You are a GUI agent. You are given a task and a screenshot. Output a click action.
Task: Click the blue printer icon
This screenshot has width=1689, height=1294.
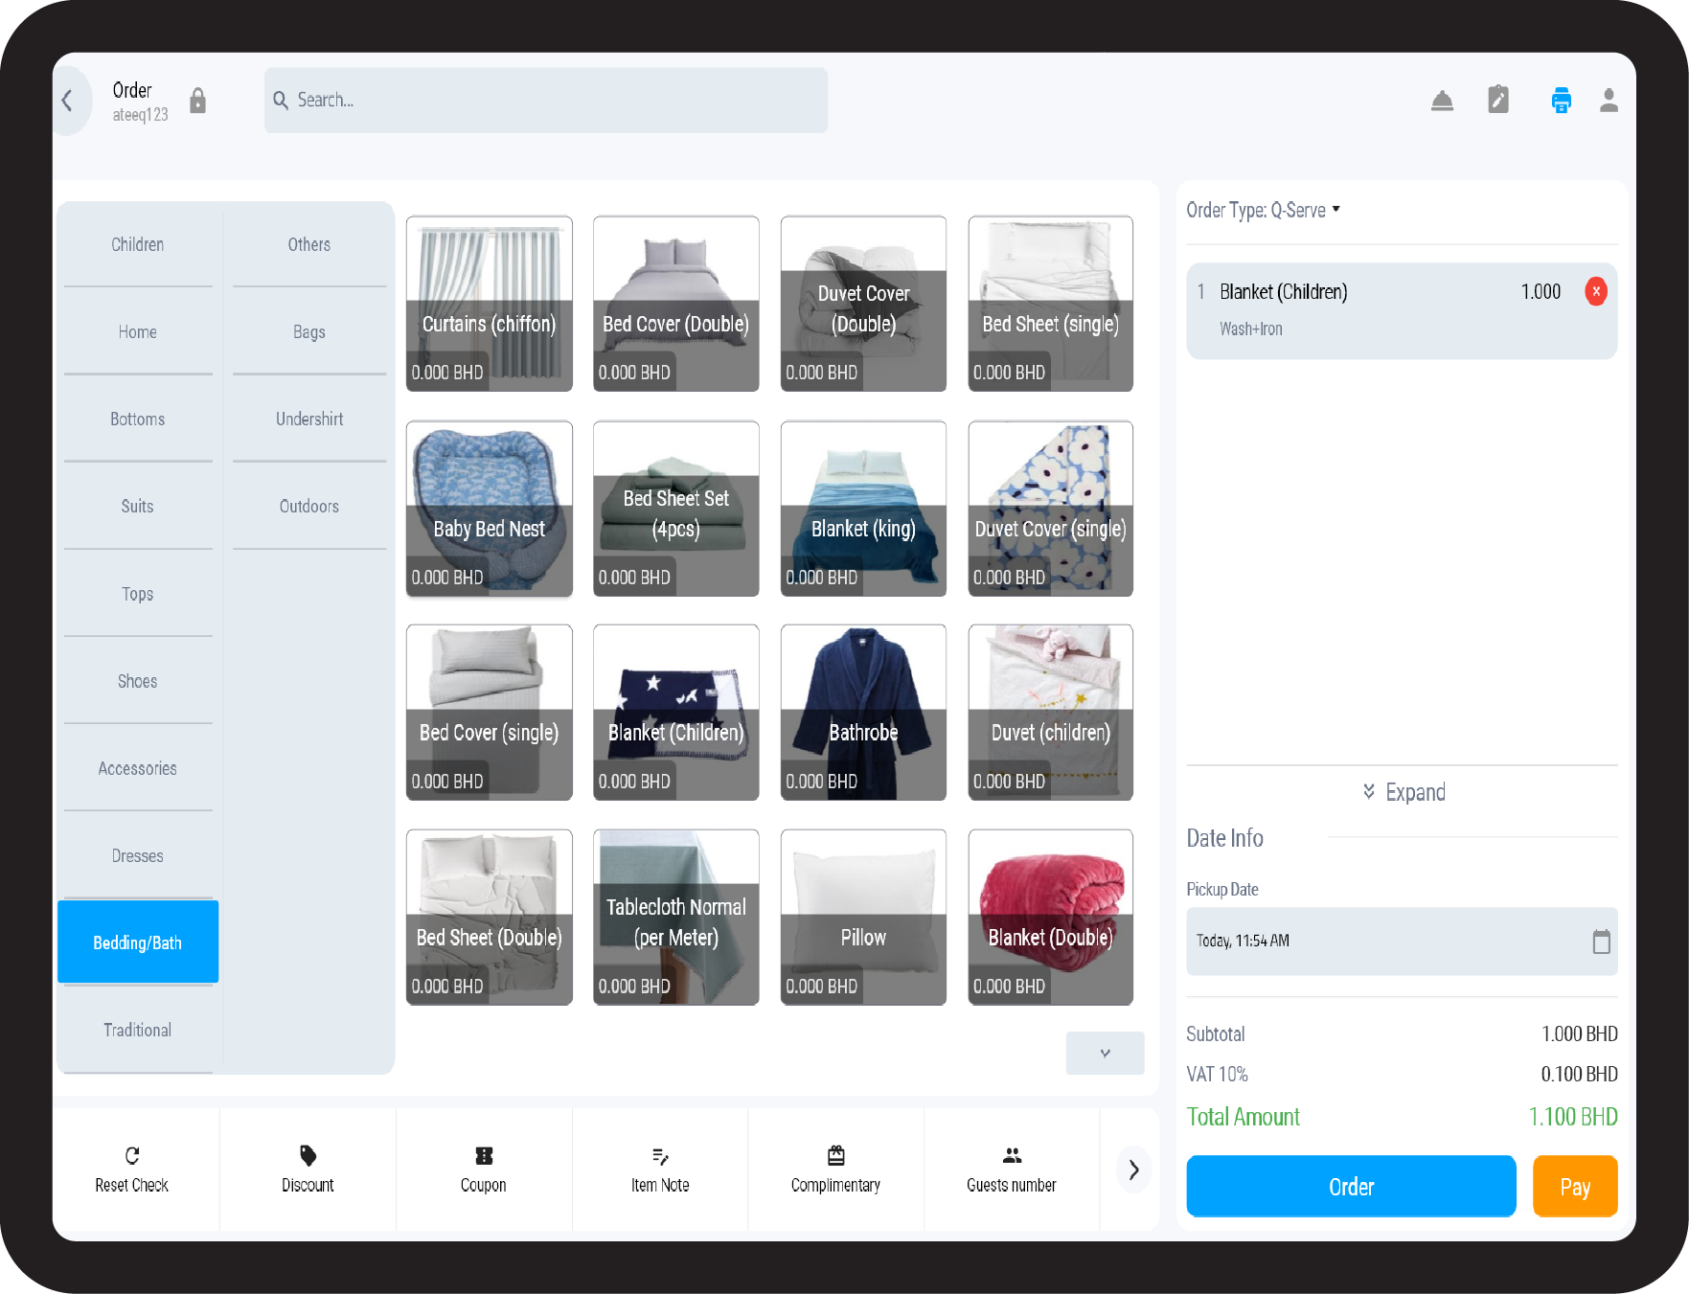point(1561,100)
